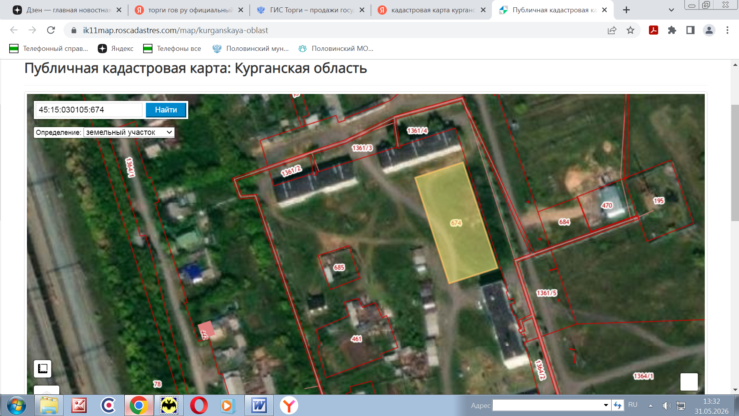
Task: Click the site security lock icon
Action: [x=74, y=30]
